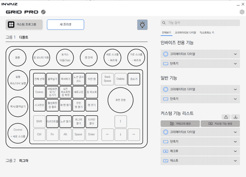Screen dimensions: 246x177
Task: Select the 복사/붙여넣기 dial
Action: click(x=18, y=107)
